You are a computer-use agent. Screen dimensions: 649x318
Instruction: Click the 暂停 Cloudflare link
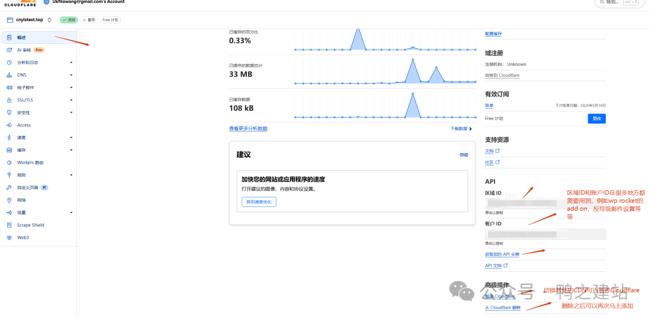click(x=500, y=296)
